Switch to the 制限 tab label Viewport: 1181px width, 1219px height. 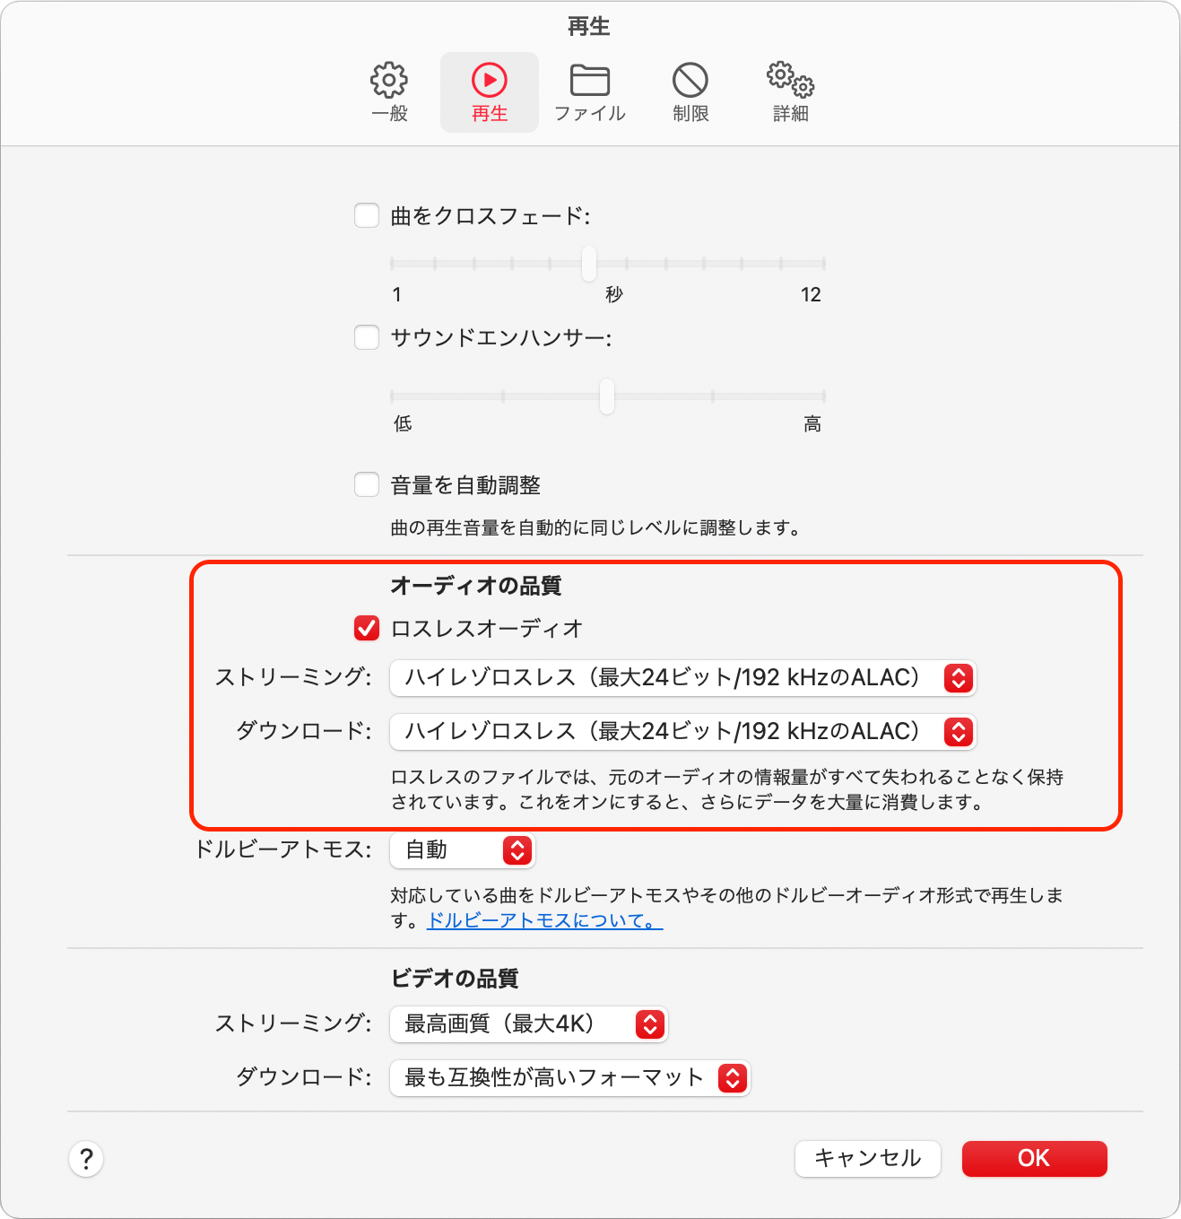tap(690, 114)
